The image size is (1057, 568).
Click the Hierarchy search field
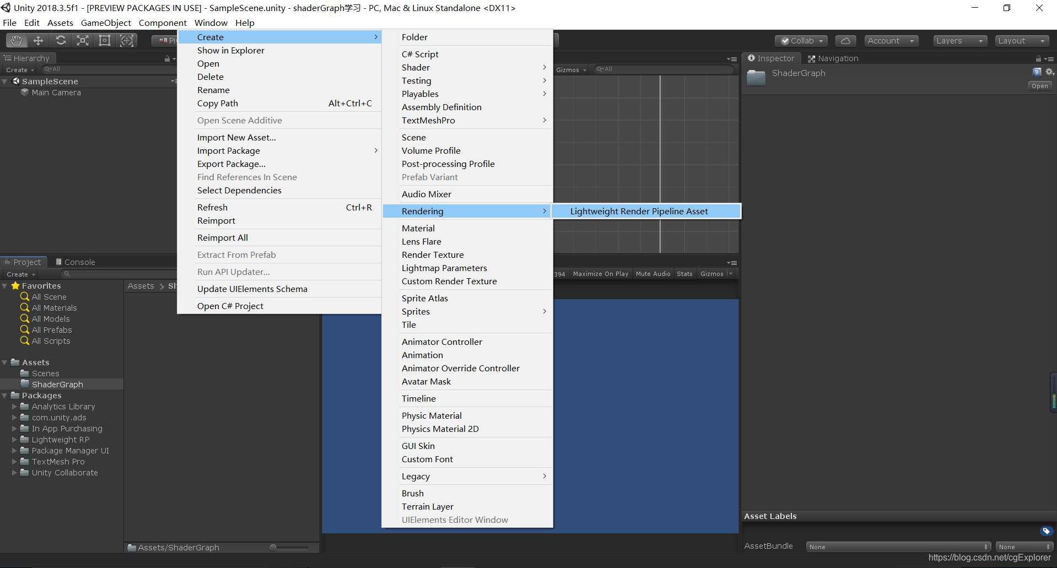(x=109, y=69)
